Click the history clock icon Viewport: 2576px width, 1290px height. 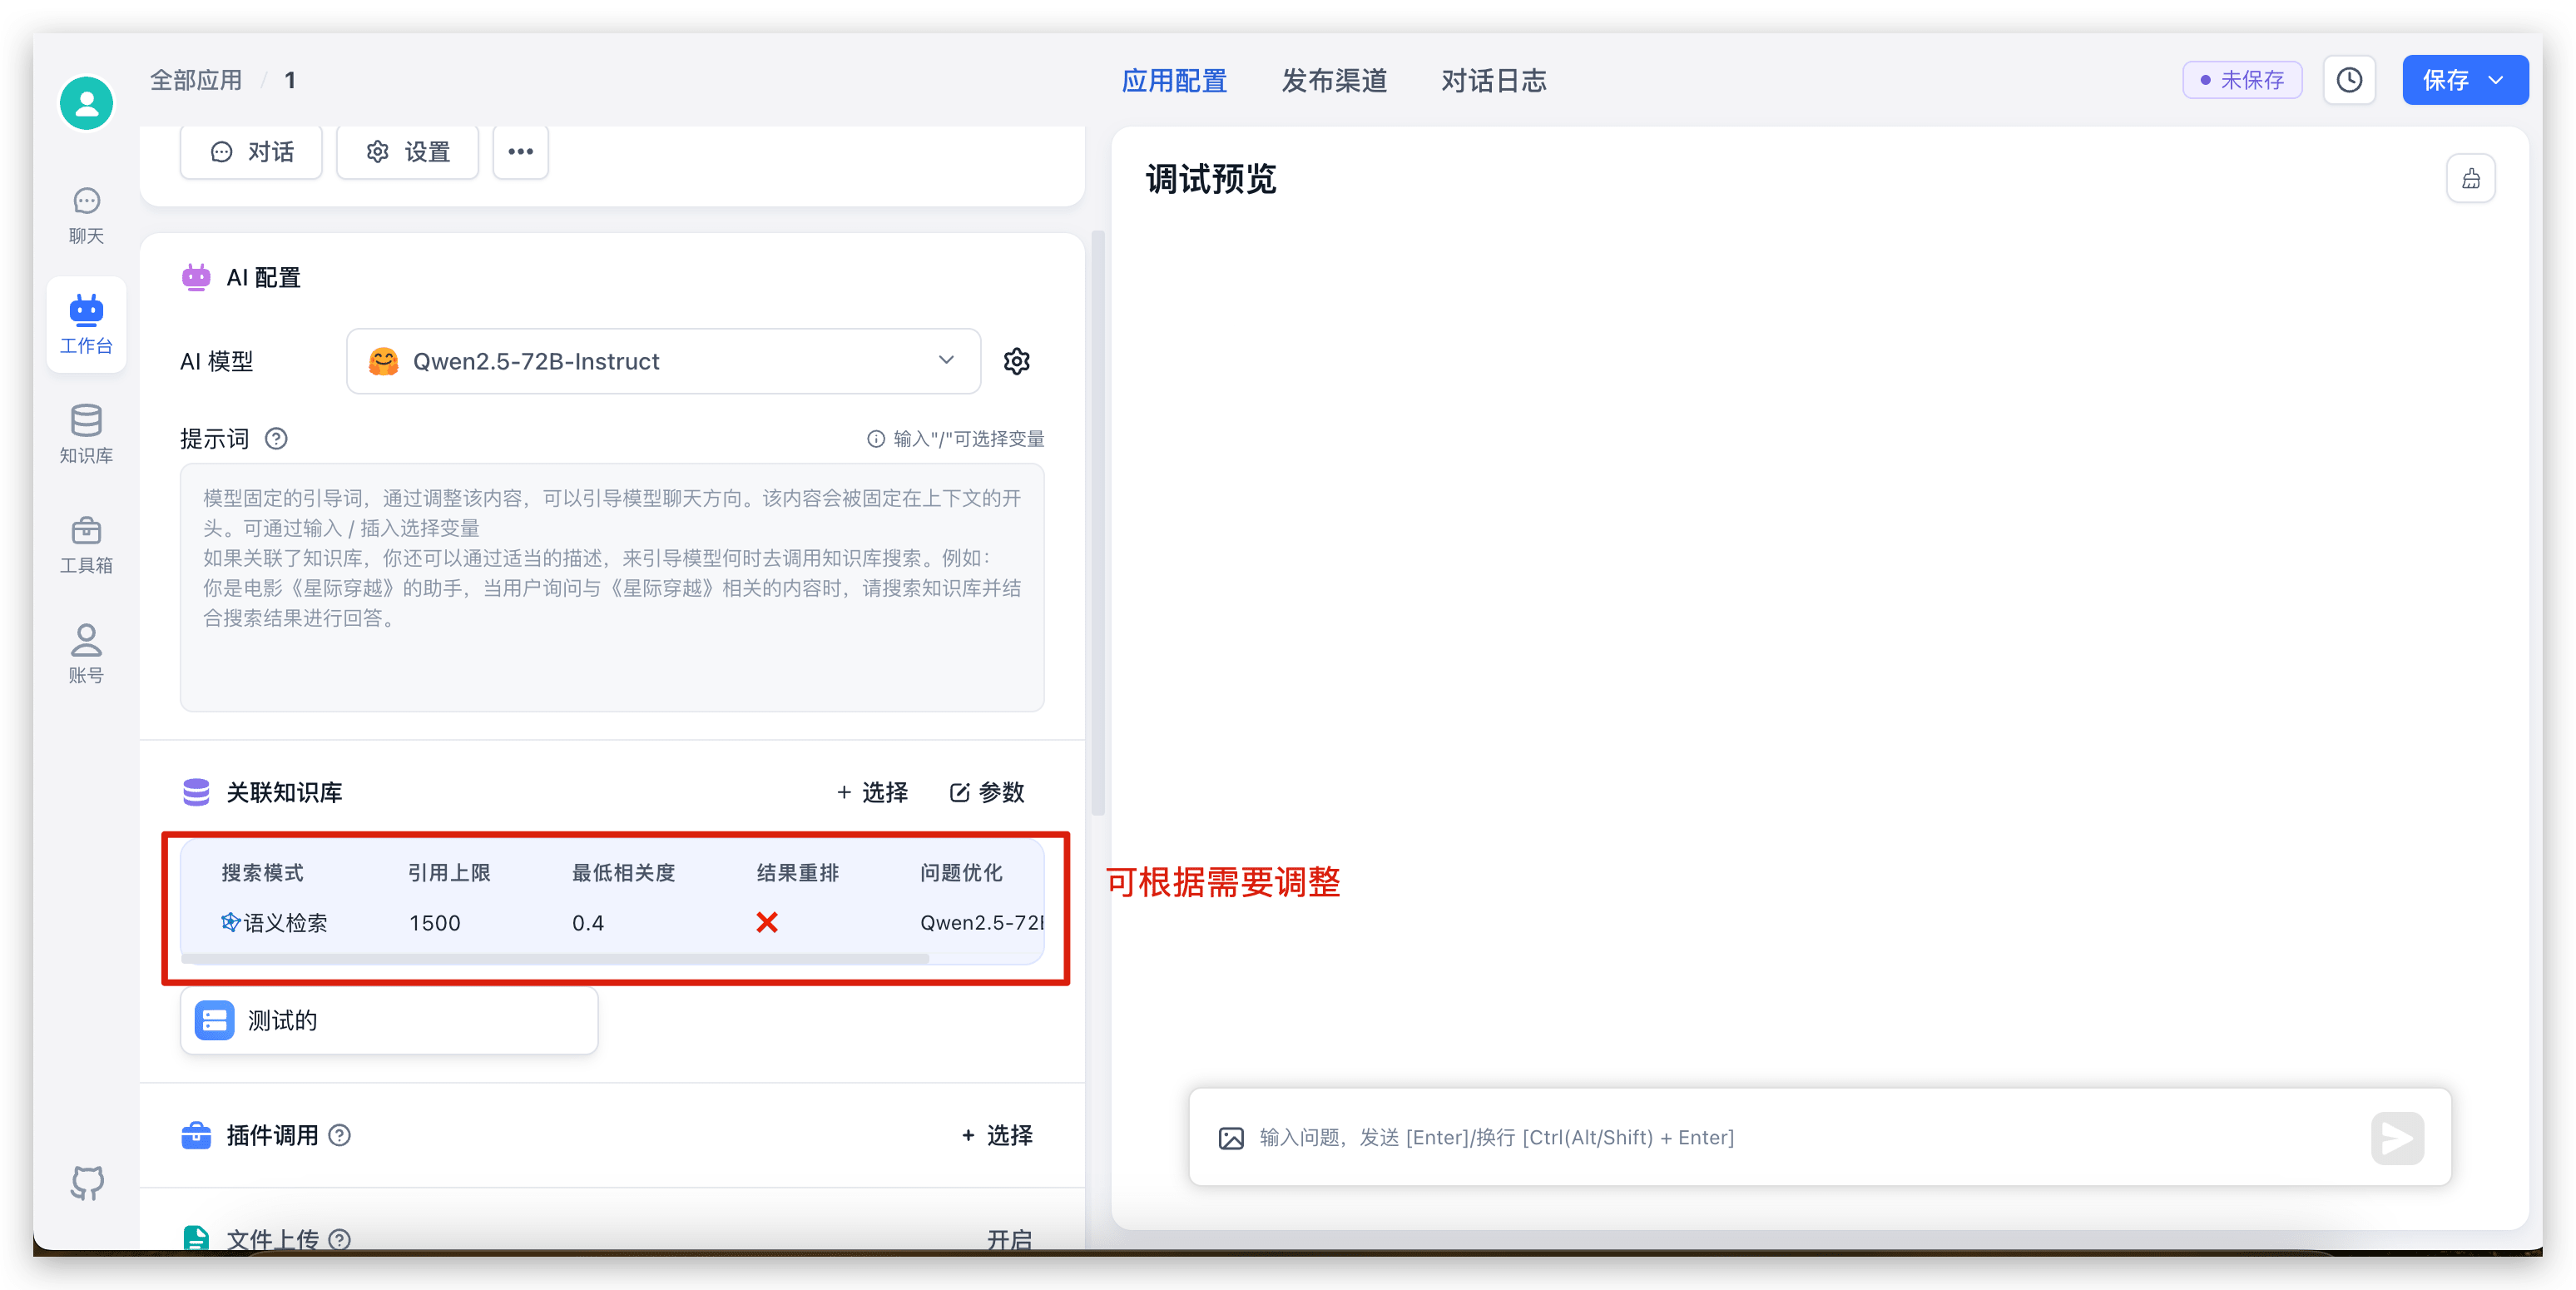tap(2349, 80)
